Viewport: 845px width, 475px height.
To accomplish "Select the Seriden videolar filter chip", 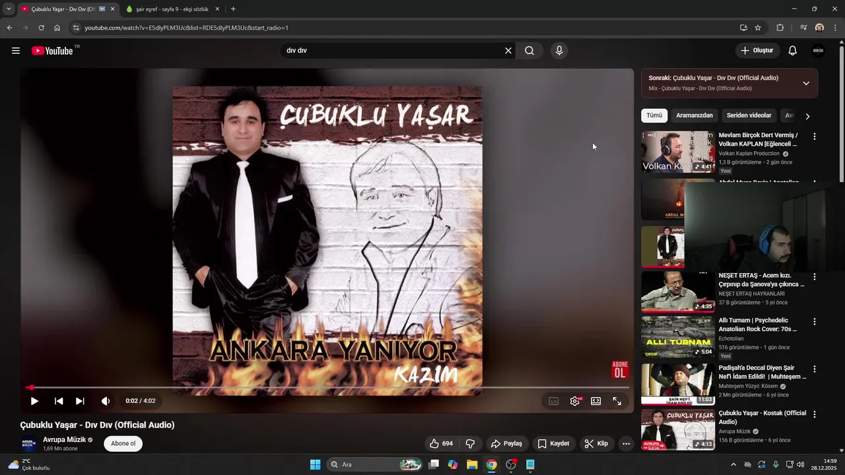I will tap(749, 115).
